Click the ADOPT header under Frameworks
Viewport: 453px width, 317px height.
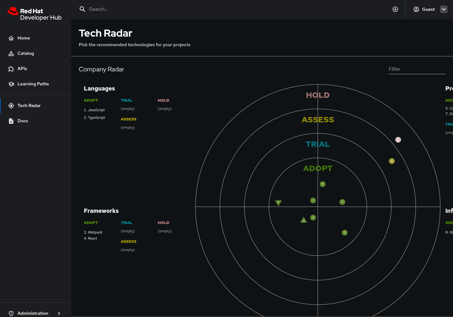coord(91,223)
